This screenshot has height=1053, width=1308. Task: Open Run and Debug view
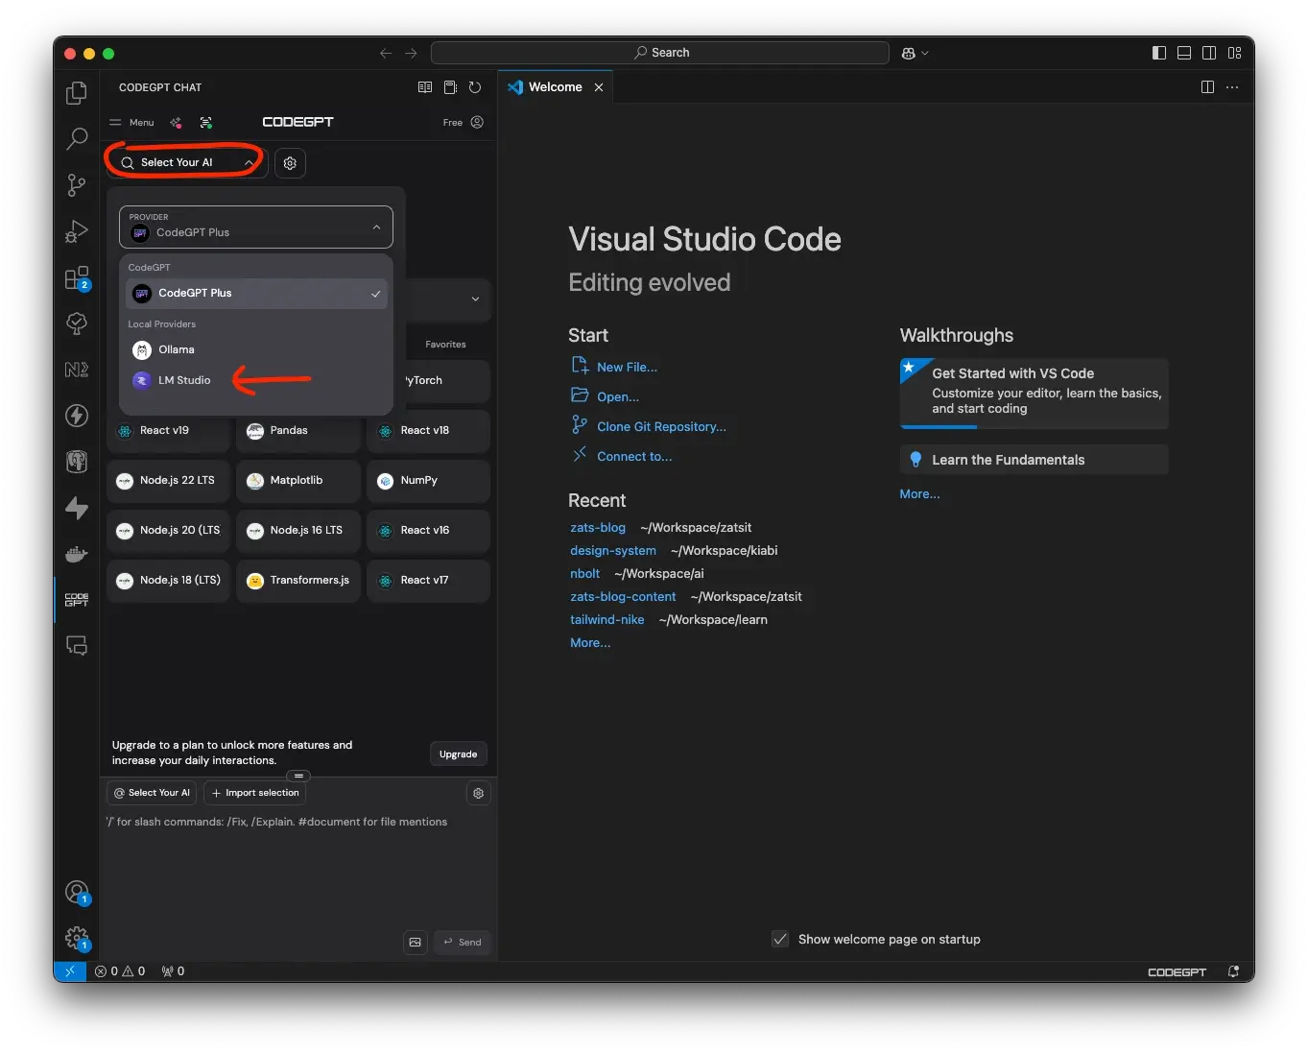tap(76, 231)
